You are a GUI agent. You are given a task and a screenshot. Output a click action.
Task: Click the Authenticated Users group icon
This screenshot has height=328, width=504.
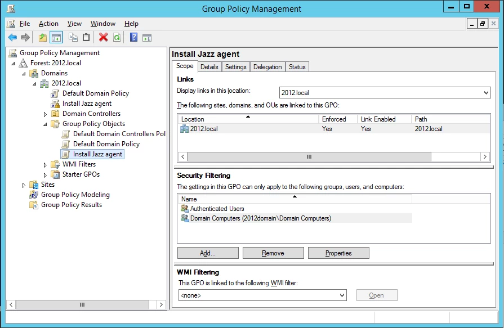(x=185, y=209)
